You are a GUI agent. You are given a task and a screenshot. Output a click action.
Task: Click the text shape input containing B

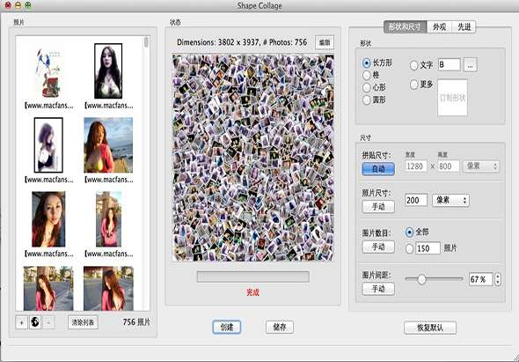pos(450,64)
